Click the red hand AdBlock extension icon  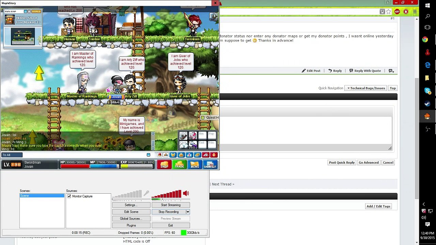pyautogui.click(x=406, y=12)
